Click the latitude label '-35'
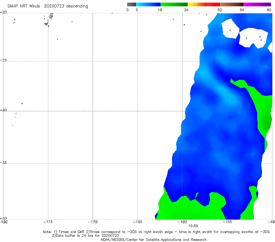 pos(3,162)
